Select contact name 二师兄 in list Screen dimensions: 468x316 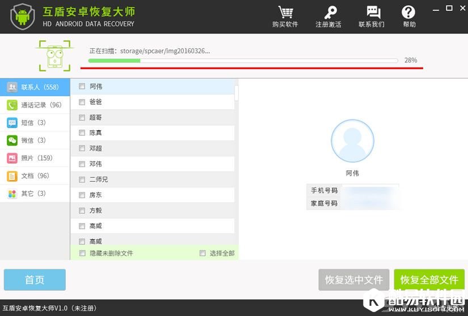point(99,180)
